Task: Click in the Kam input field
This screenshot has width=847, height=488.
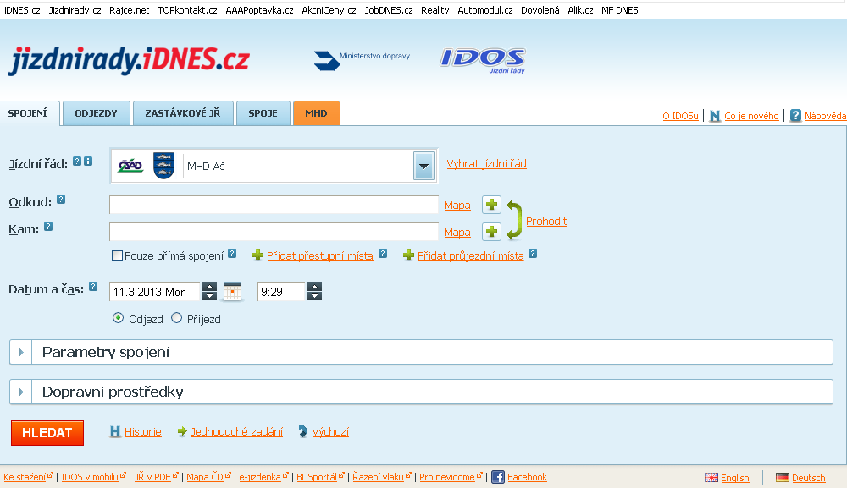Action: 274,232
